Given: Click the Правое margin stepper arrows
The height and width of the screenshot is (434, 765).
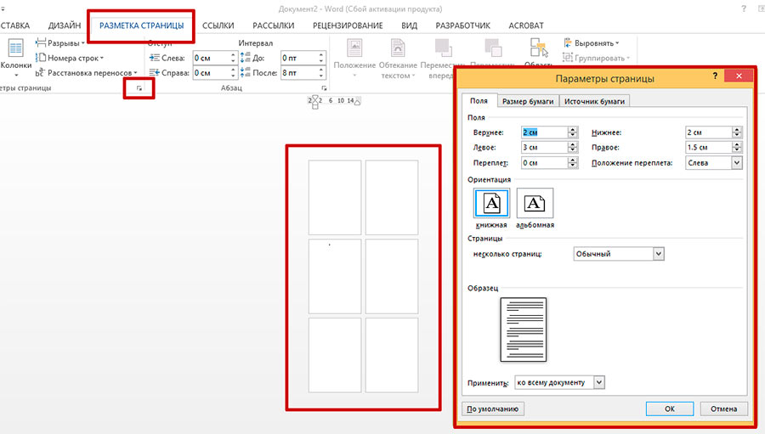Looking at the screenshot, I should [736, 148].
